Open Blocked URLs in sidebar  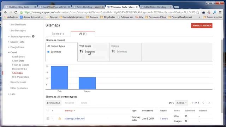pos(19,69)
